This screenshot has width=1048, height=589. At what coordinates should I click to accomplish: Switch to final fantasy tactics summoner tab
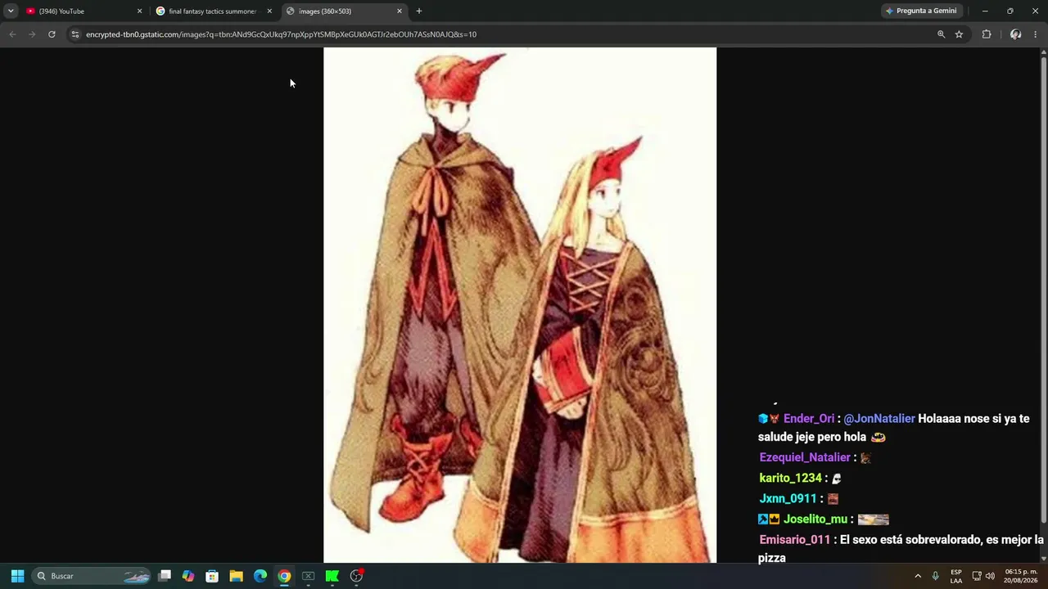coord(215,11)
